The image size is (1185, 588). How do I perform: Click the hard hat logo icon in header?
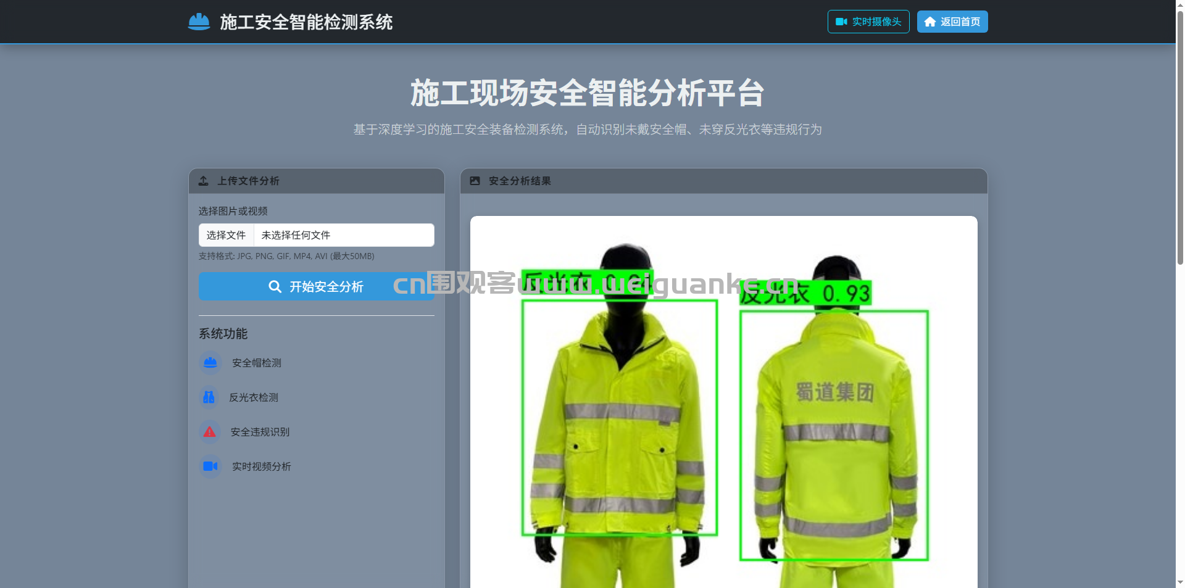(199, 22)
